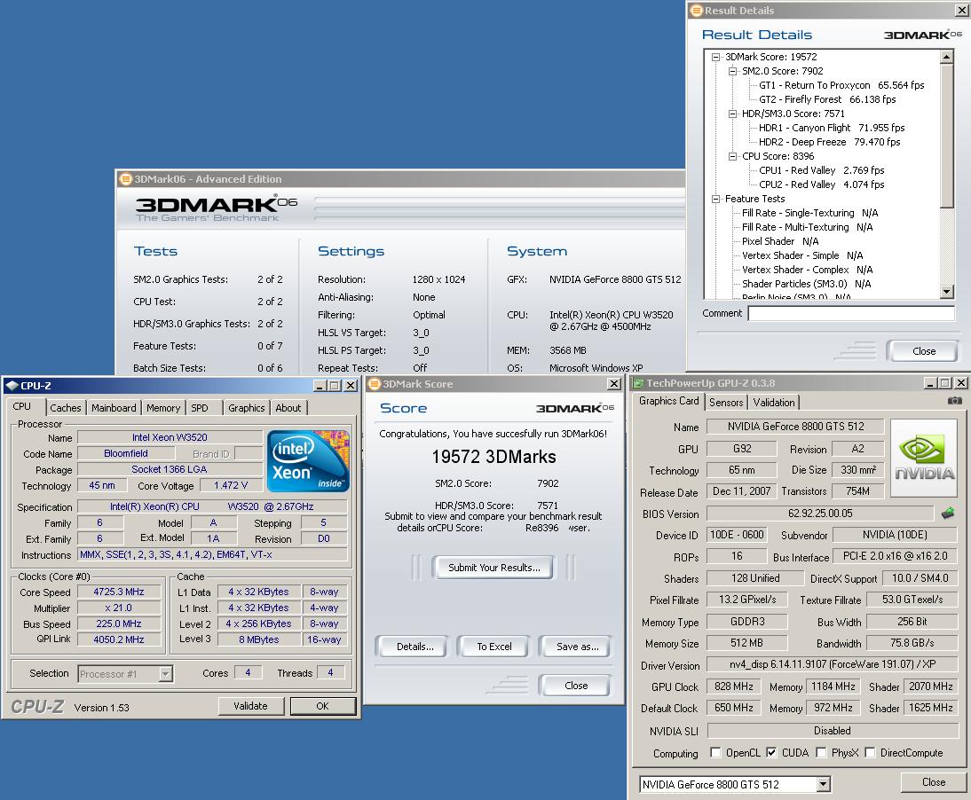Close the 3DMark Score dialog via Close button
The width and height of the screenshot is (971, 800).
tap(576, 686)
